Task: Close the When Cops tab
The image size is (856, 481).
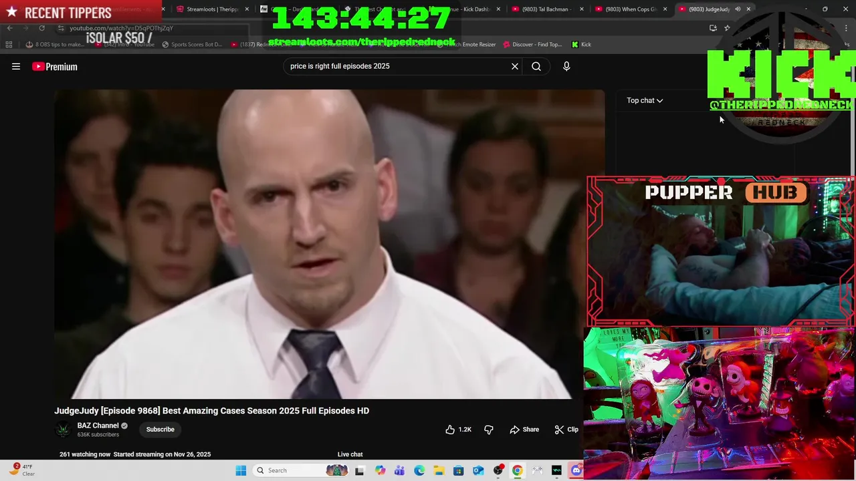Action: [665, 9]
